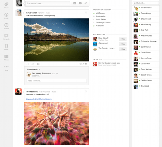The width and height of the screenshot is (162, 147).
Task: Click the add video icon in share box
Action: coord(80,3)
